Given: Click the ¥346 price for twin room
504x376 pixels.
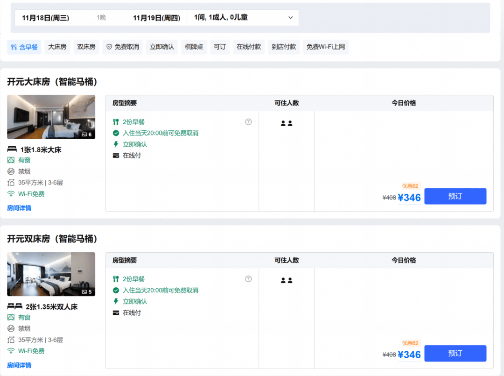Looking at the screenshot, I should click(409, 355).
